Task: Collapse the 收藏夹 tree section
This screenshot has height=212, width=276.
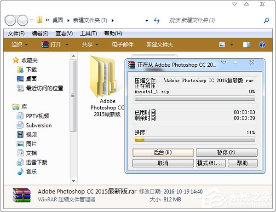Action: [11, 60]
